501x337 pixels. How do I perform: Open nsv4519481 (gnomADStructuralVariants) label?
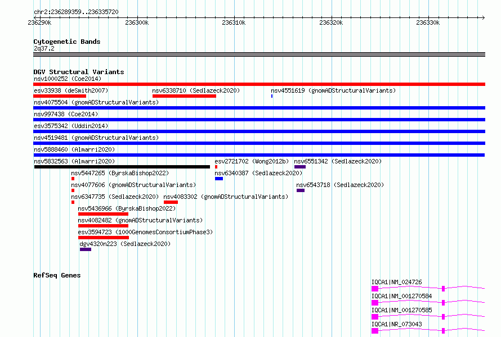coord(96,138)
